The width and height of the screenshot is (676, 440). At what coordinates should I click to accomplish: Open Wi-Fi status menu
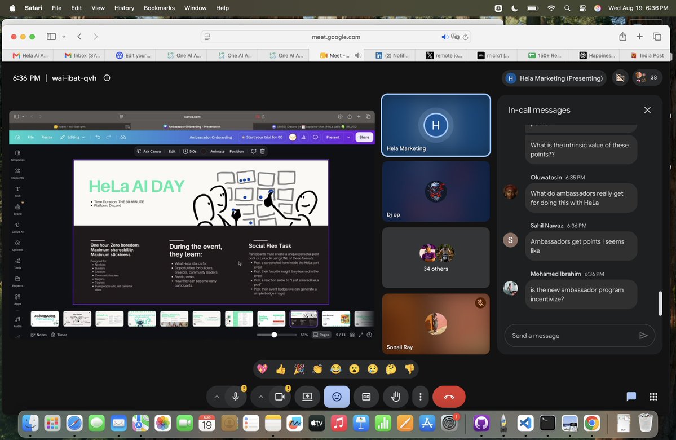point(551,8)
